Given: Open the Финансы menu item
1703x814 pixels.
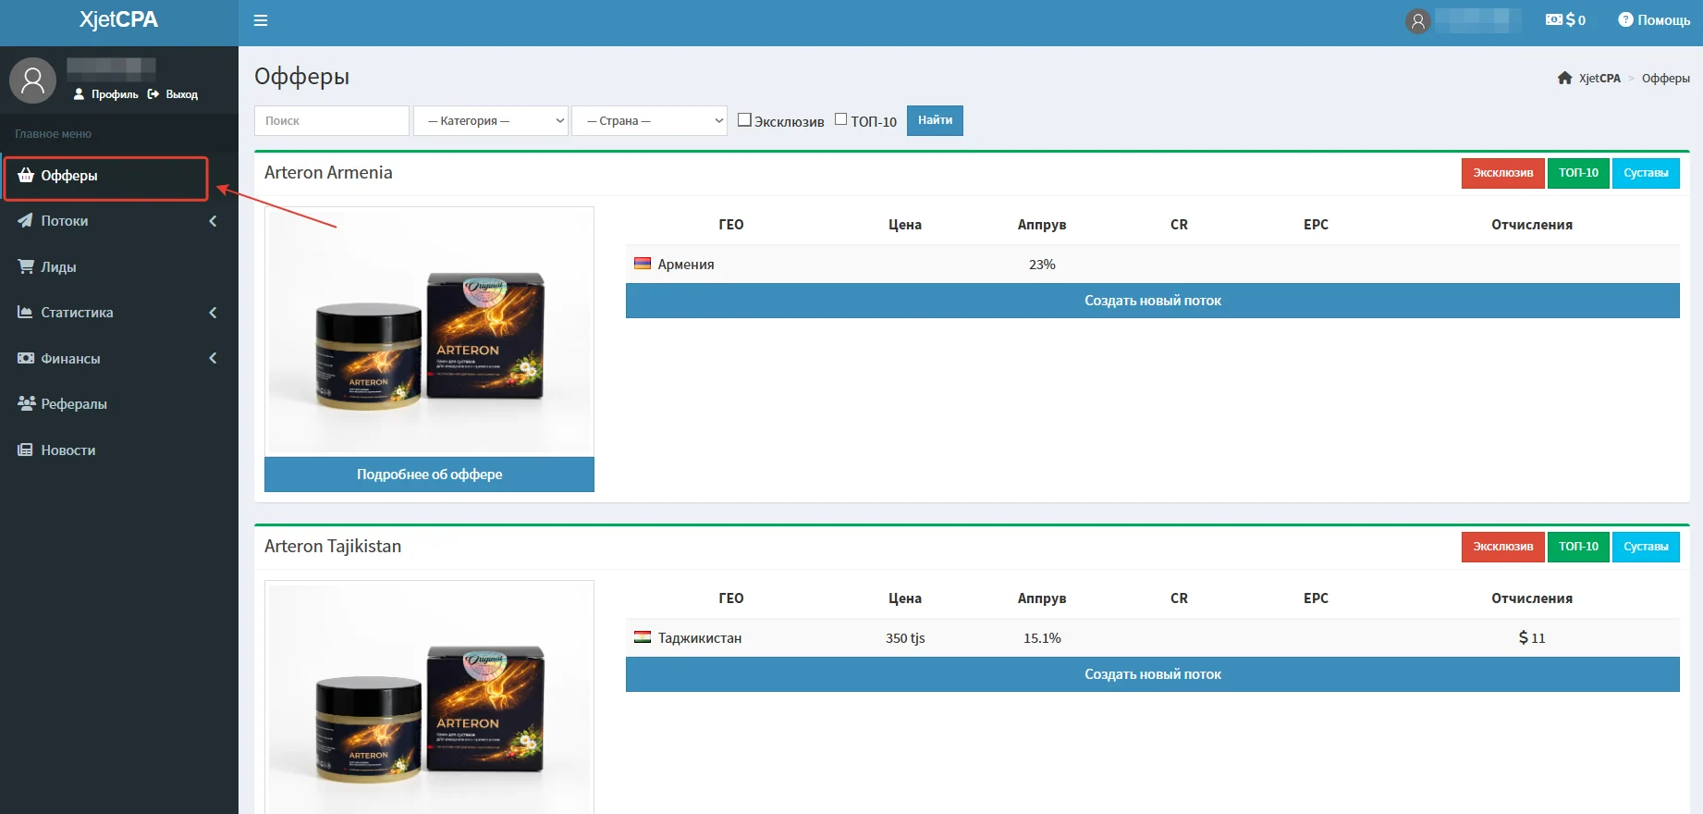Looking at the screenshot, I should [x=119, y=358].
